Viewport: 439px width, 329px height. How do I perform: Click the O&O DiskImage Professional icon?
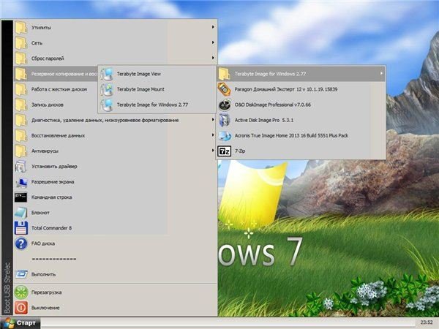[x=225, y=105]
